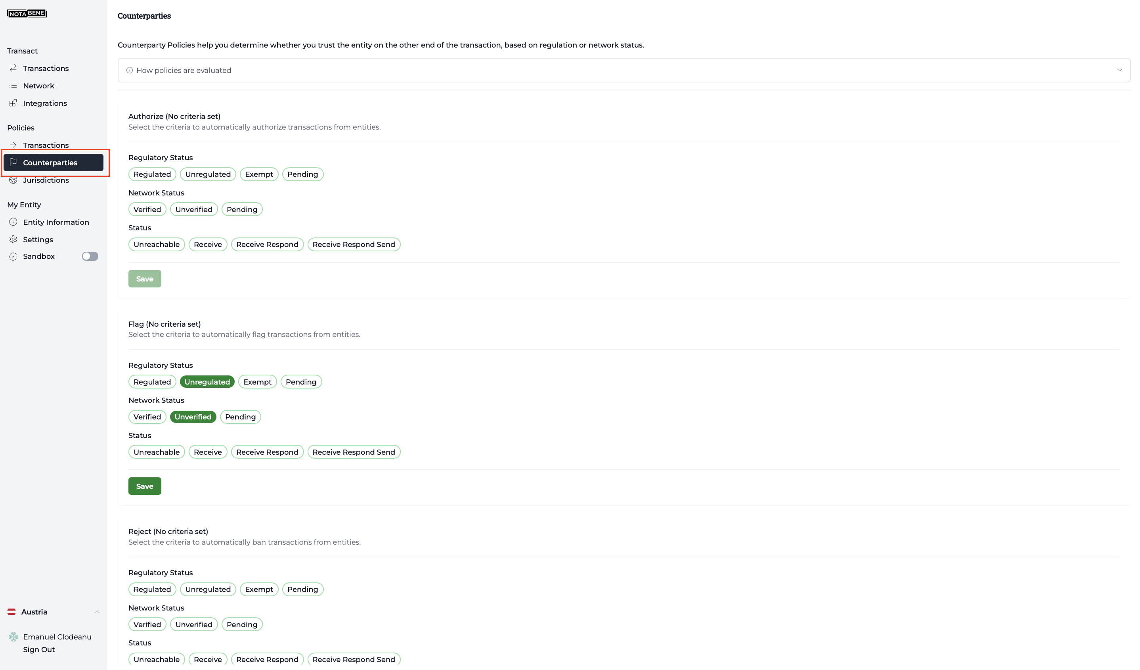The height and width of the screenshot is (670, 1140).
Task: Select Exempt in Authorize Regulatory Status
Action: (259, 174)
